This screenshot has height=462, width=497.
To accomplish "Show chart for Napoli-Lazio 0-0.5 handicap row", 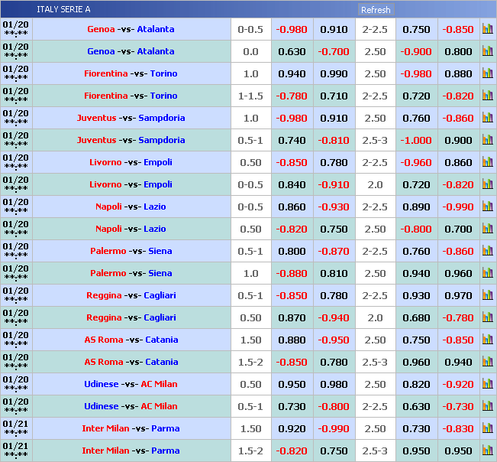I will pyautogui.click(x=487, y=207).
